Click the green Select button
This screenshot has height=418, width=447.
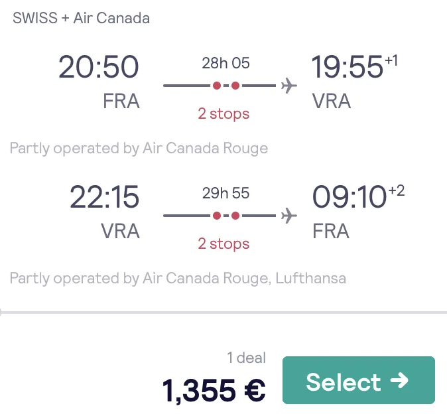(359, 380)
